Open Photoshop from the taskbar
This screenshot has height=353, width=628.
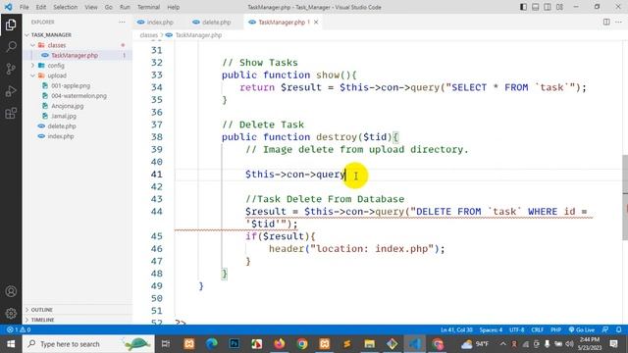235,344
